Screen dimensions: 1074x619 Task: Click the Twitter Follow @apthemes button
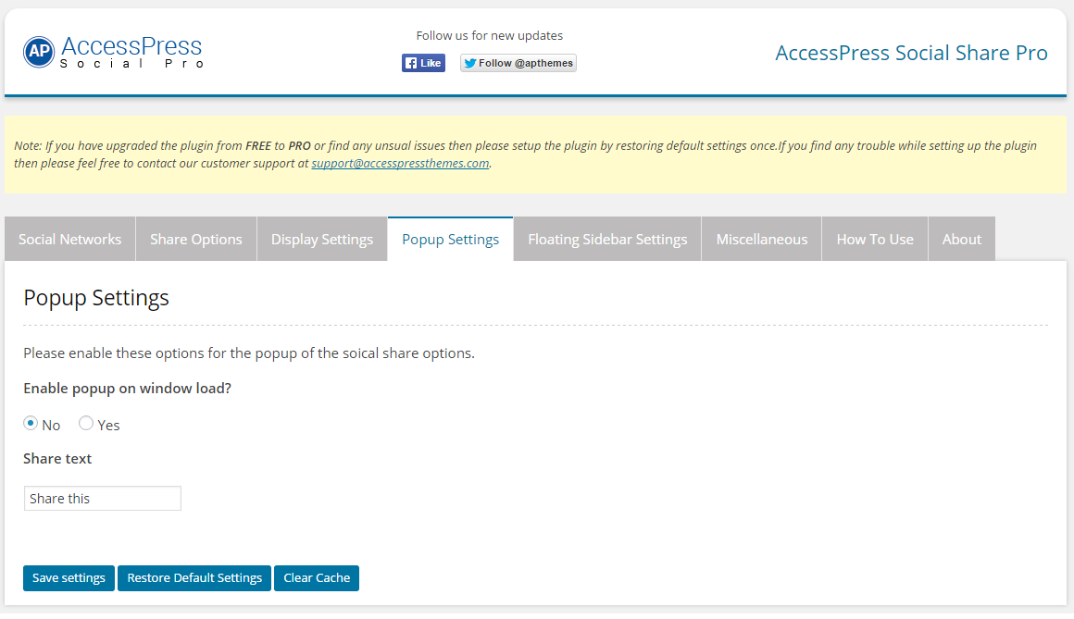pos(518,63)
